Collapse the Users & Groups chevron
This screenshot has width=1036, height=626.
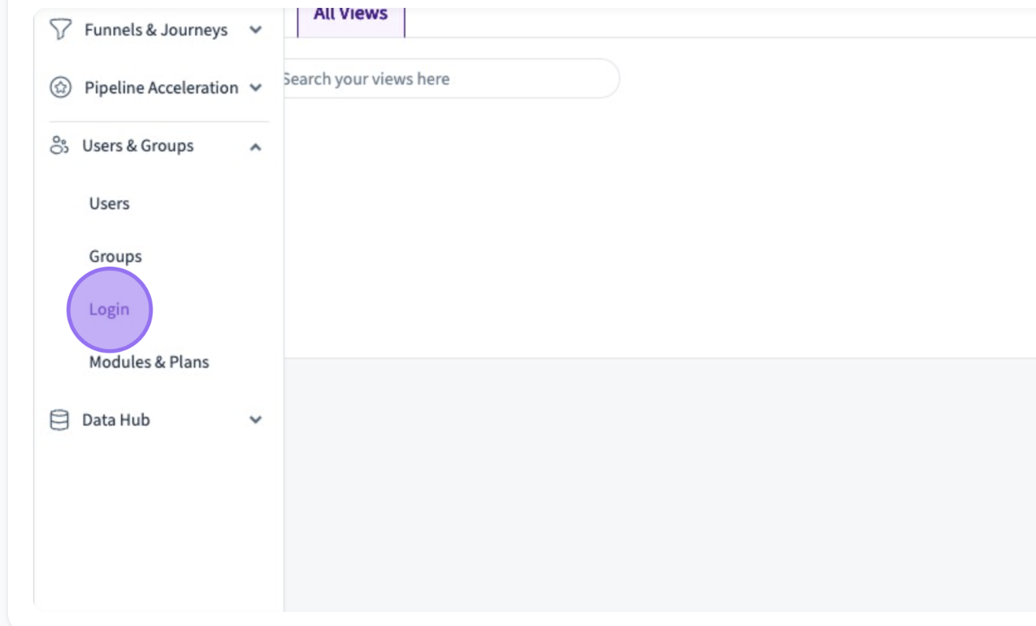point(255,146)
